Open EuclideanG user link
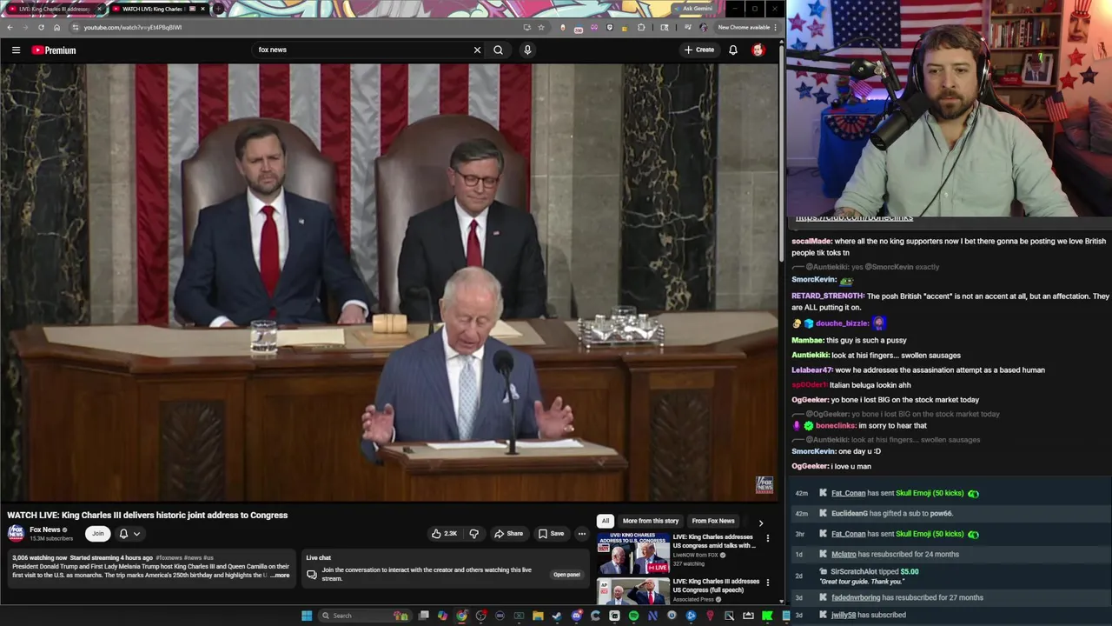This screenshot has width=1112, height=626. click(850, 513)
